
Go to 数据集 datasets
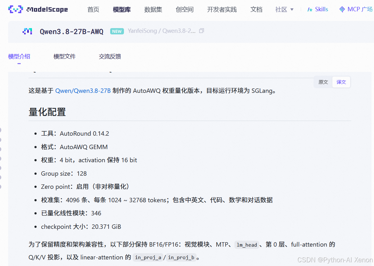[x=153, y=9]
